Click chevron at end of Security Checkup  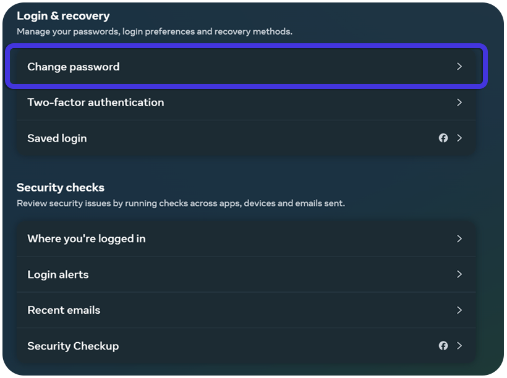pyautogui.click(x=459, y=346)
